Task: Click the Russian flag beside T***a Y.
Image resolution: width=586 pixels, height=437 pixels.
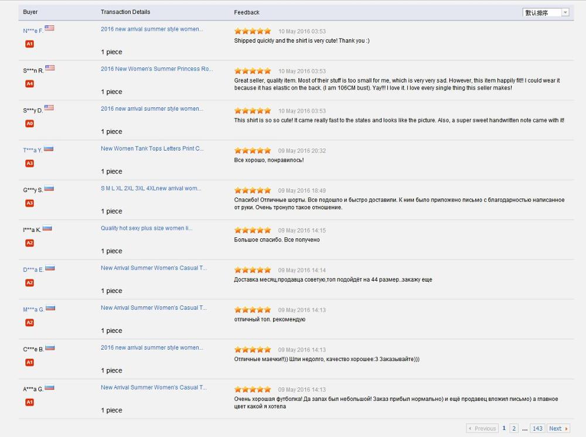Action: pyautogui.click(x=49, y=149)
